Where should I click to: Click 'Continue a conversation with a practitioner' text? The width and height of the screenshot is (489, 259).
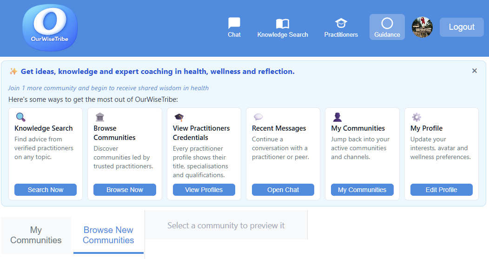(x=281, y=148)
